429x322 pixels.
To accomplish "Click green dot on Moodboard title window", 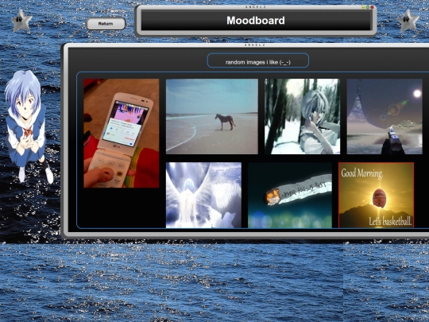I will [x=368, y=7].
